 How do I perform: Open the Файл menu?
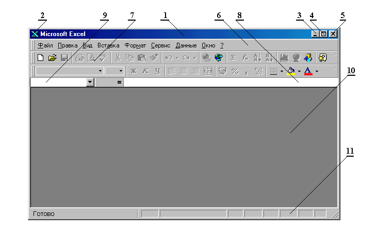coord(45,45)
